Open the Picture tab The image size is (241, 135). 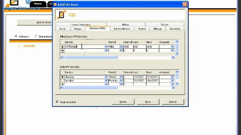coord(165,24)
